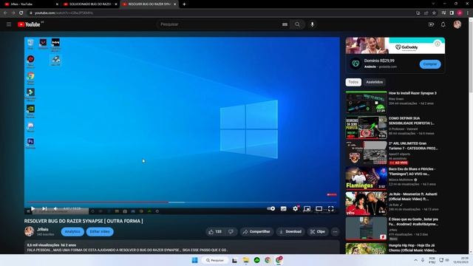Seek on the video progress bar
Image resolution: width=473 pixels, height=266 pixels.
pos(182,202)
